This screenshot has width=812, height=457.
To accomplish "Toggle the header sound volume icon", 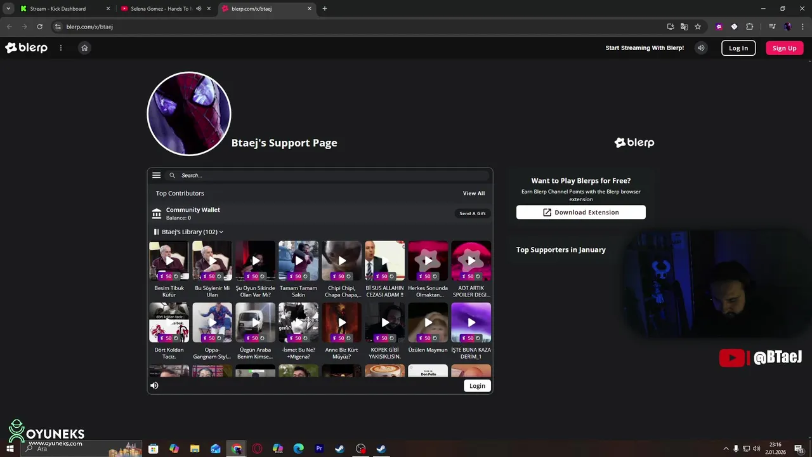I will click(x=701, y=48).
